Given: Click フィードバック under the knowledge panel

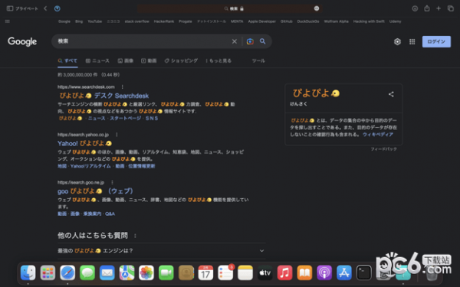Looking at the screenshot, I should point(384,149).
